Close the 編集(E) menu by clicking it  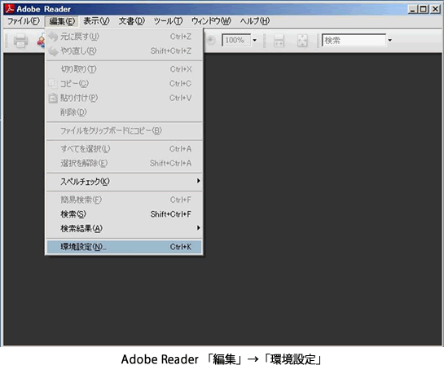point(62,21)
